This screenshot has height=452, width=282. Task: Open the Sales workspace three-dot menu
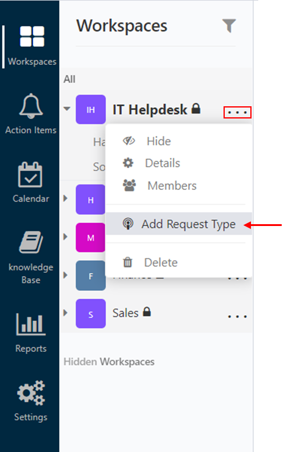237,316
